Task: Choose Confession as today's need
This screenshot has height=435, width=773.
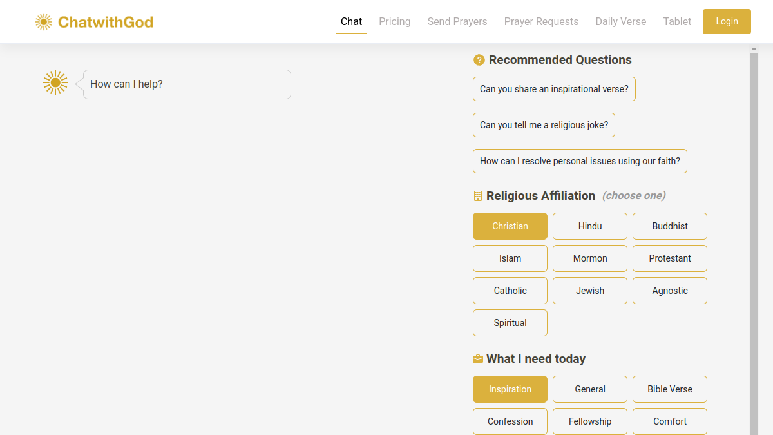Action: (x=510, y=421)
